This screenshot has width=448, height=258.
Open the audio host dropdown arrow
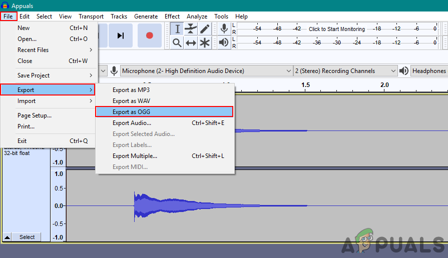point(103,71)
